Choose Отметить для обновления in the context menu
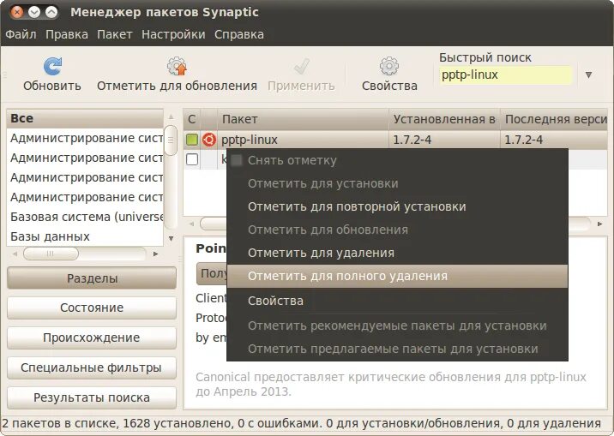The height and width of the screenshot is (436, 614). (397, 230)
